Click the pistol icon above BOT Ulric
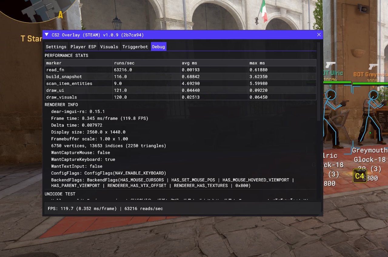This screenshot has height=257, width=388. click(x=330, y=65)
